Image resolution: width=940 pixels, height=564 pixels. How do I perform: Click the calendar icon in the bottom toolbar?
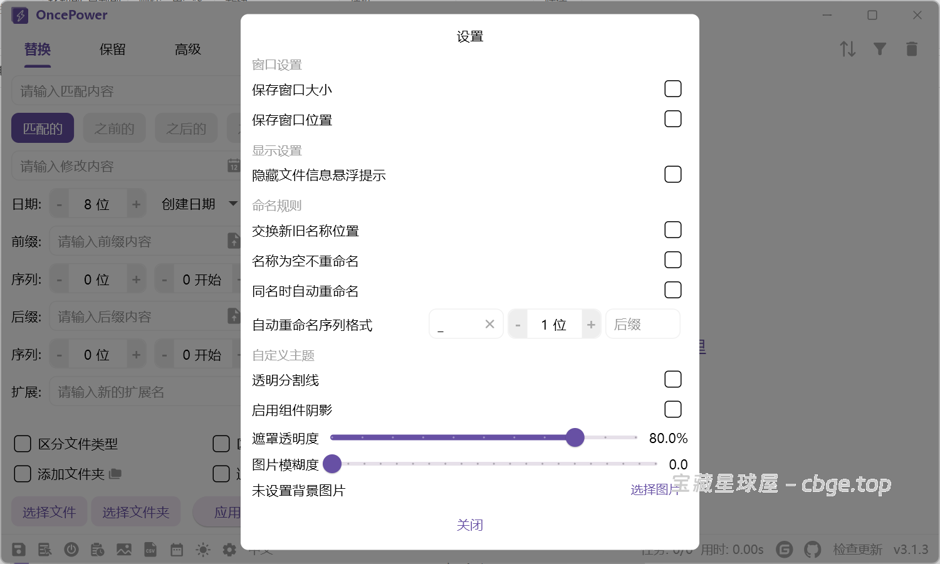pyautogui.click(x=177, y=550)
